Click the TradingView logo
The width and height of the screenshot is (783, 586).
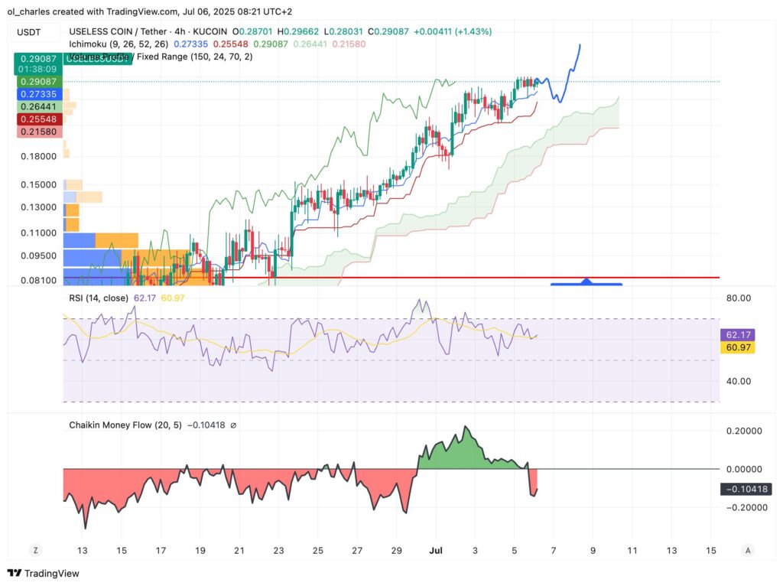click(x=43, y=573)
